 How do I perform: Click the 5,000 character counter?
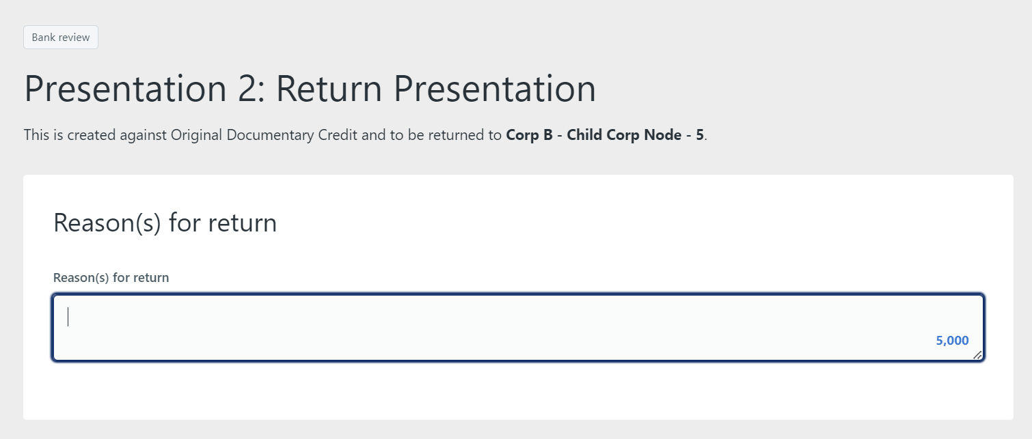coord(952,341)
